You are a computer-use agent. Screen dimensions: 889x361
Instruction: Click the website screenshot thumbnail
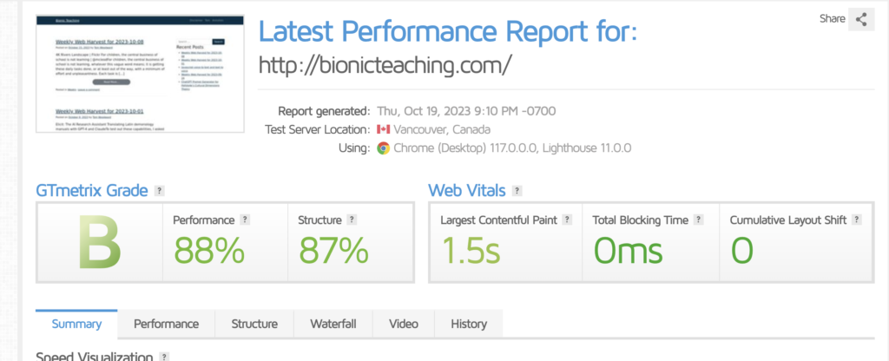[140, 75]
